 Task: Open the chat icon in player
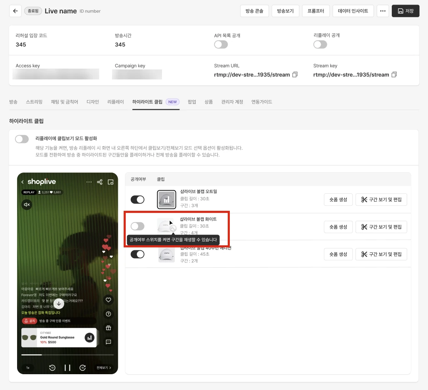pyautogui.click(x=108, y=342)
